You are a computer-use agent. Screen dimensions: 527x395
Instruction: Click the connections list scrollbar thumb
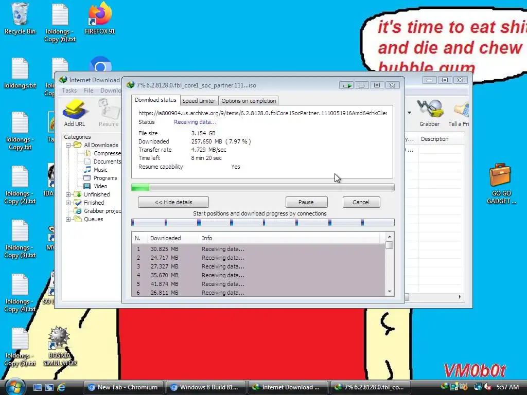pos(389,245)
